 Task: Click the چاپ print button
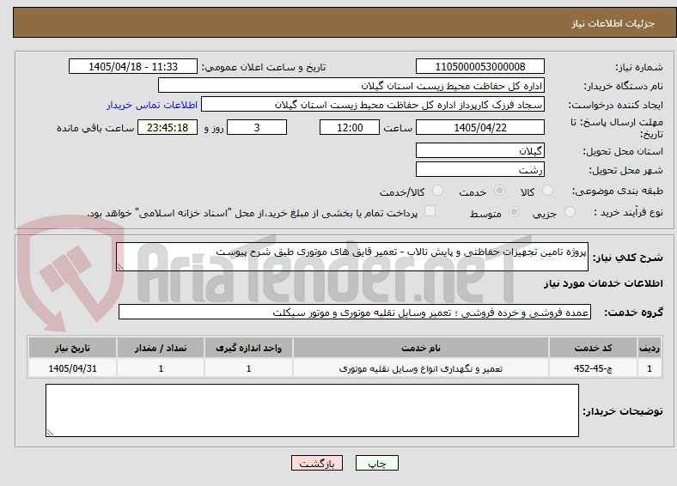pos(377,463)
